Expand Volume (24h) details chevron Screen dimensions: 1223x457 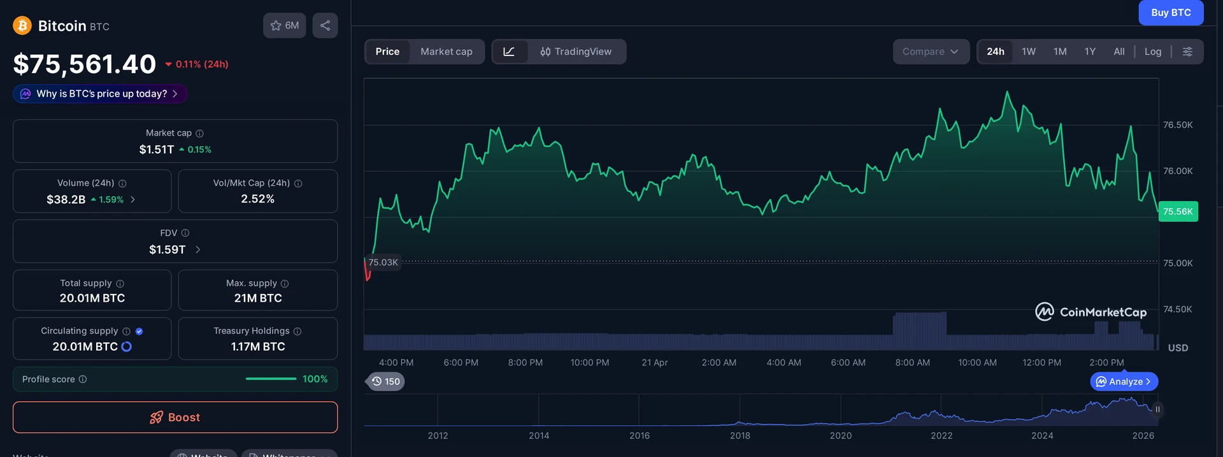[132, 199]
